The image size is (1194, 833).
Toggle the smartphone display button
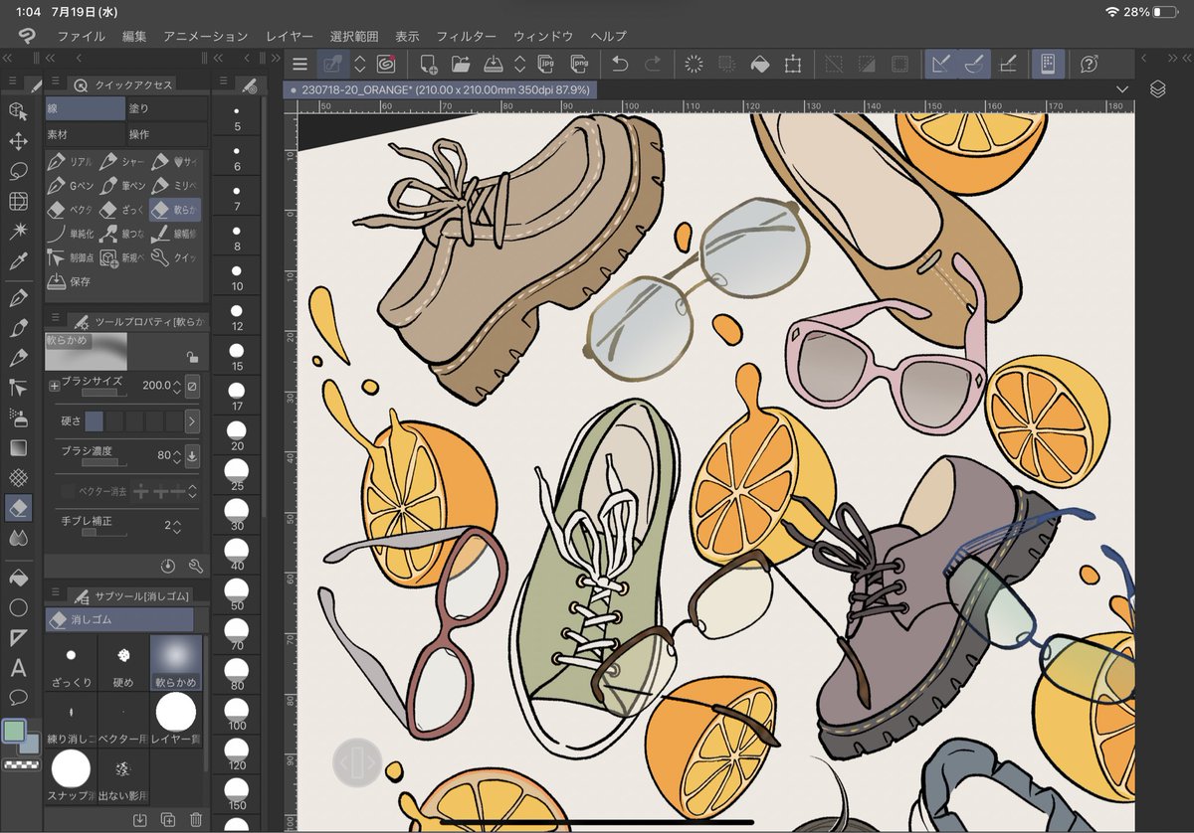(x=1047, y=64)
